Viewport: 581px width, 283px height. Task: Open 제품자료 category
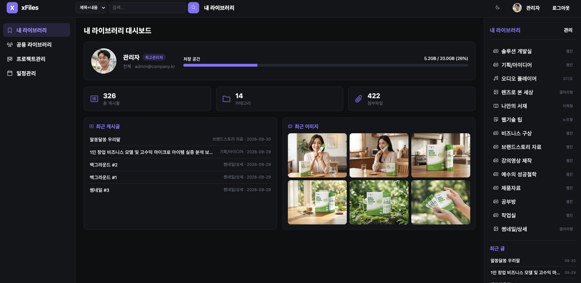533,188
